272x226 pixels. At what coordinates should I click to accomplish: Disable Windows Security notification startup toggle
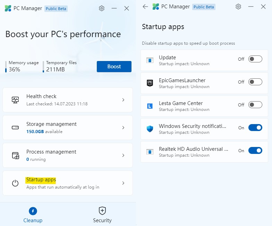255,128
